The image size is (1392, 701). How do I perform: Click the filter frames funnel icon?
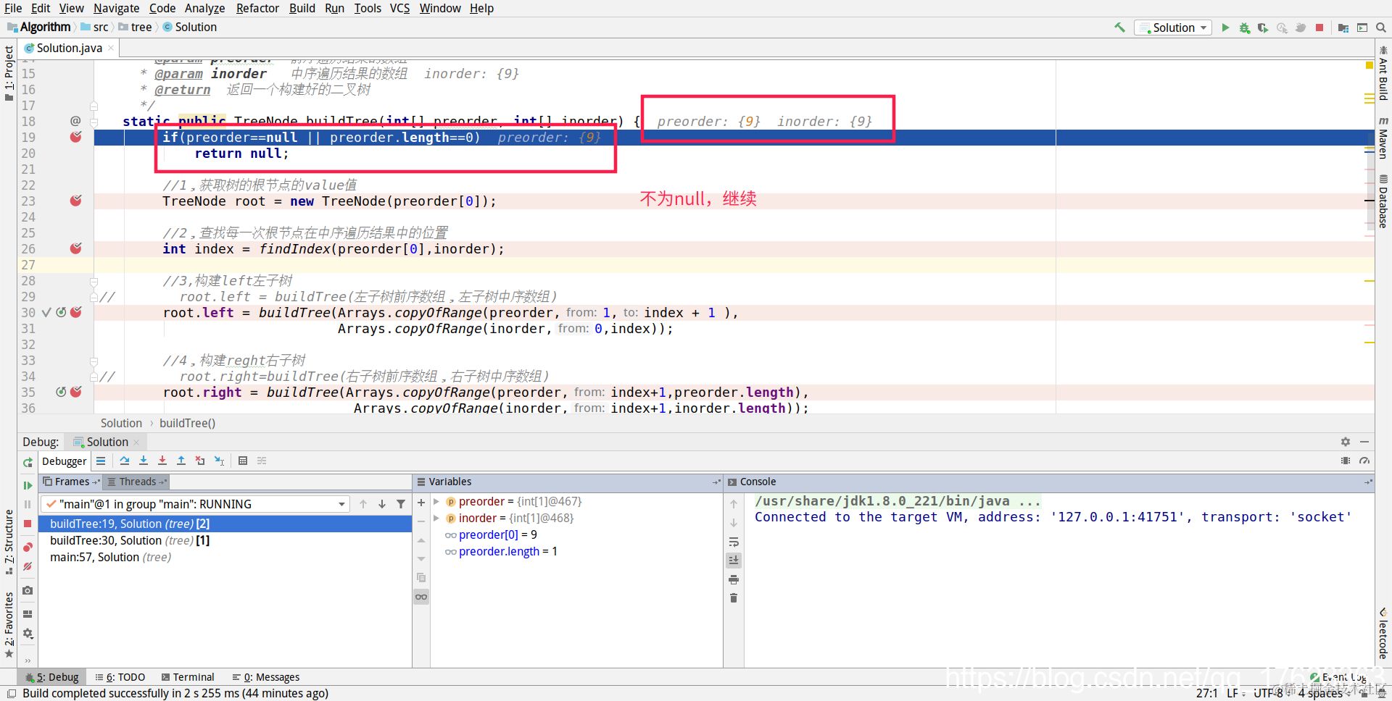401,504
